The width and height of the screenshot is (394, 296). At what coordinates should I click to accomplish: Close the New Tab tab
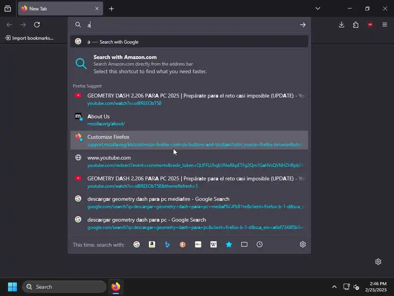97,8
